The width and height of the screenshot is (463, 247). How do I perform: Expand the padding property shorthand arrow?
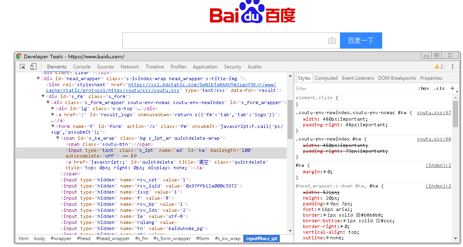tap(328, 204)
